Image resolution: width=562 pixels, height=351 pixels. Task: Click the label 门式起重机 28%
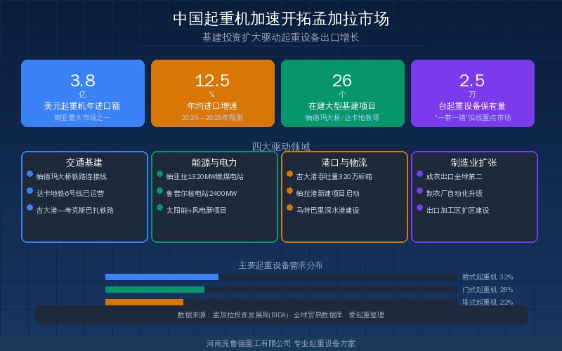tap(488, 289)
